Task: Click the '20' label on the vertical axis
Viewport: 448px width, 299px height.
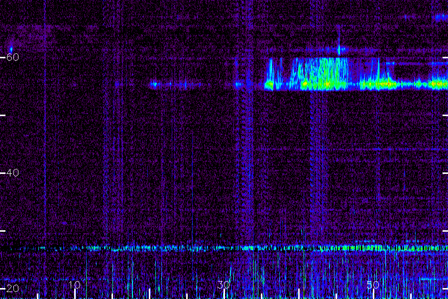Action: 12,289
